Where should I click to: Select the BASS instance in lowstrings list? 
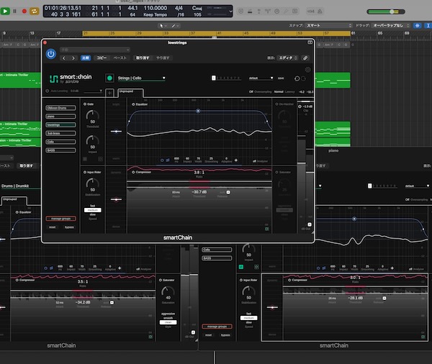[60, 150]
